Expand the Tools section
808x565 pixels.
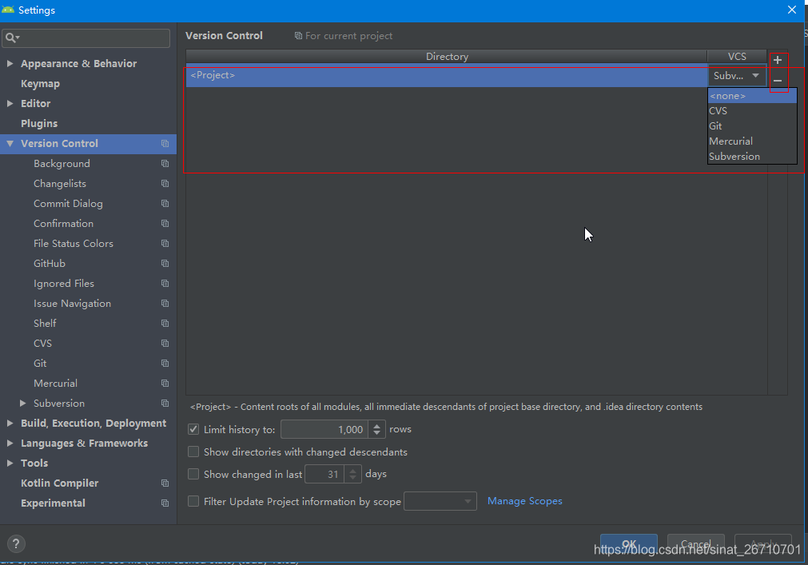pos(10,463)
